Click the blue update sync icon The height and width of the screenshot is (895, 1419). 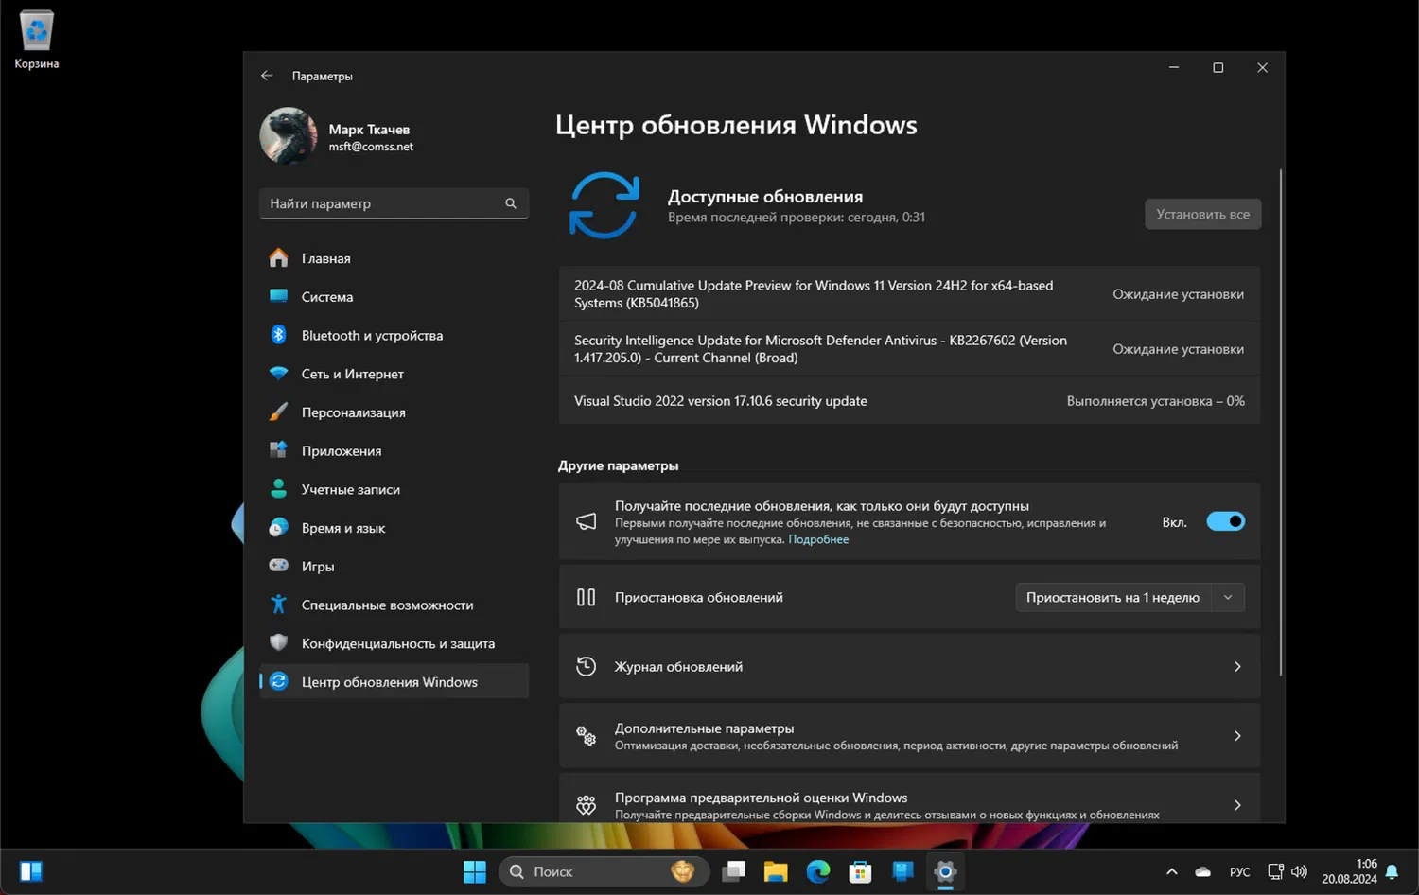coord(604,205)
